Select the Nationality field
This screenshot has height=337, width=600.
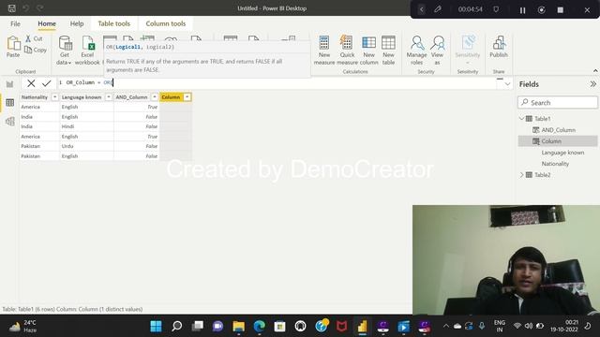(555, 164)
